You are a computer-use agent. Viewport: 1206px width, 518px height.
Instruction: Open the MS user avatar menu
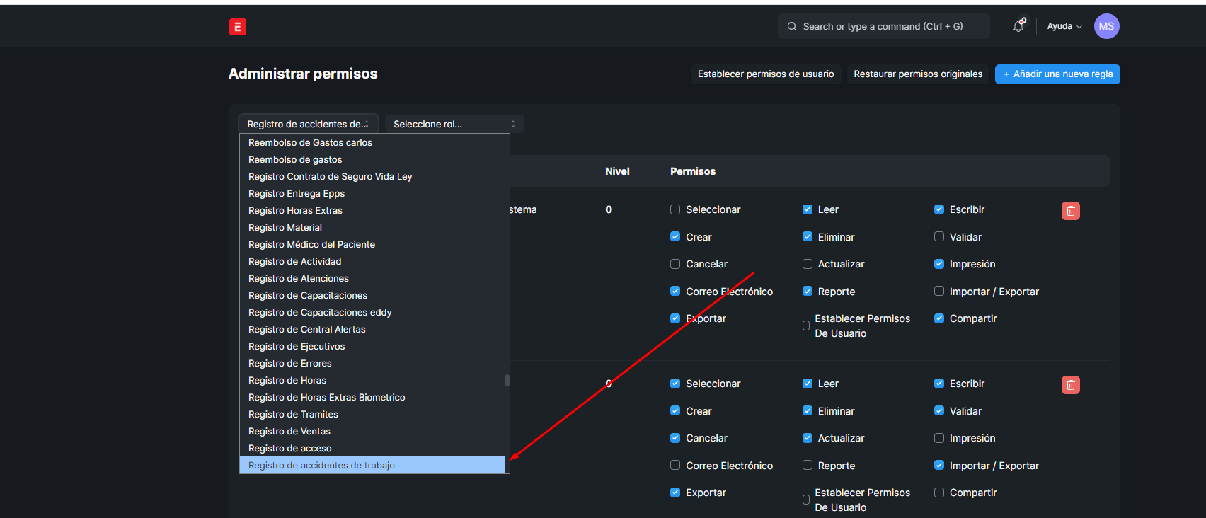pyautogui.click(x=1106, y=26)
